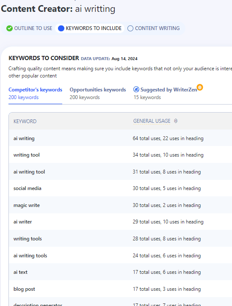
Task: Sort by General Usage arrows icon
Action: [176, 121]
